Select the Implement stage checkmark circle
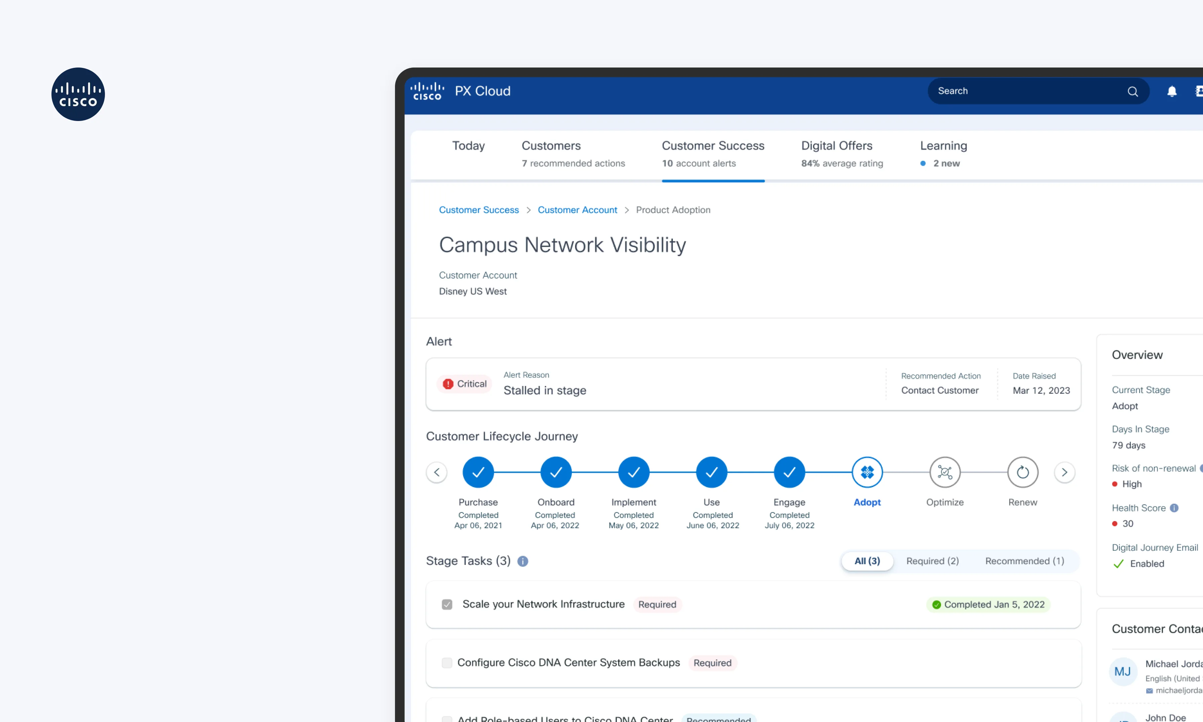 [x=634, y=472]
